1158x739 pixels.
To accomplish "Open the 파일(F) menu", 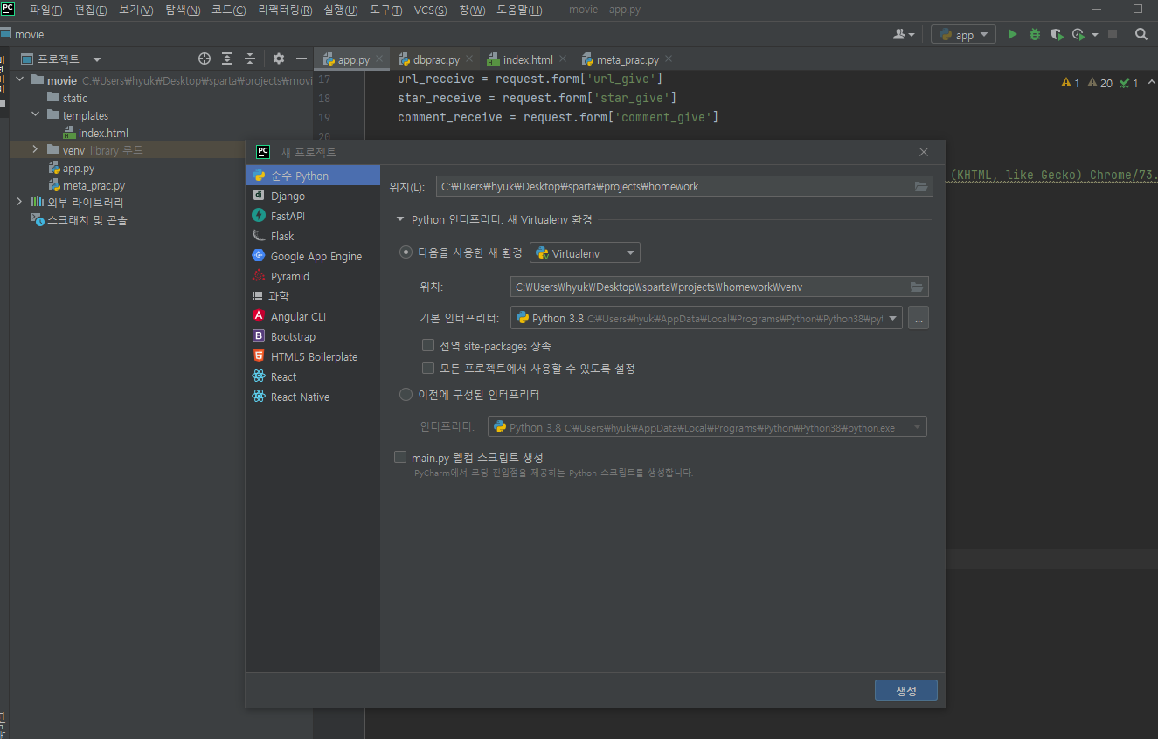I will coord(45,10).
